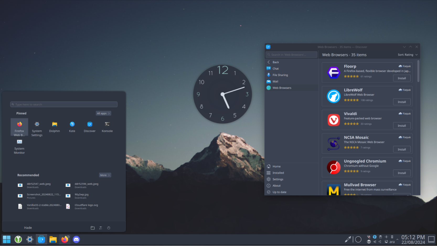The width and height of the screenshot is (437, 246).
Task: Click the power button in start menu
Action: 109,228
